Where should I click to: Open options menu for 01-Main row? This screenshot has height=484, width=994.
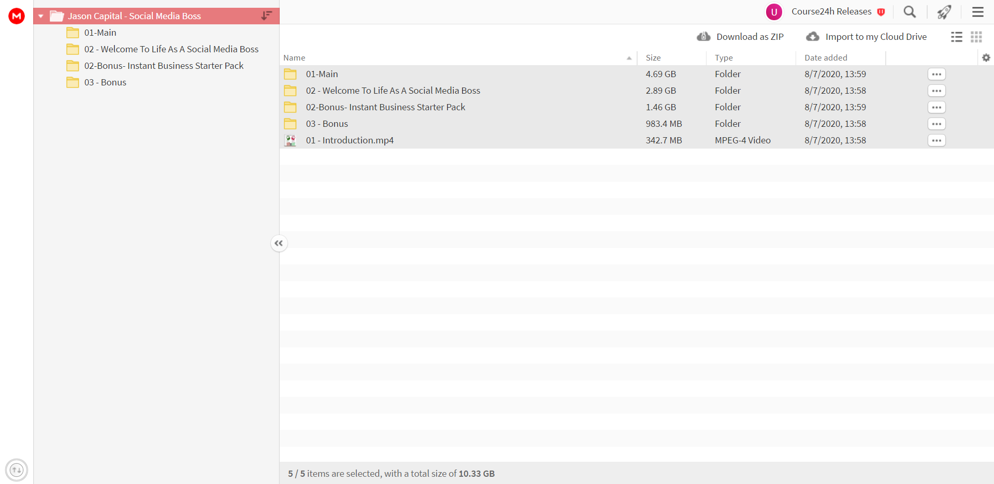[x=937, y=74]
